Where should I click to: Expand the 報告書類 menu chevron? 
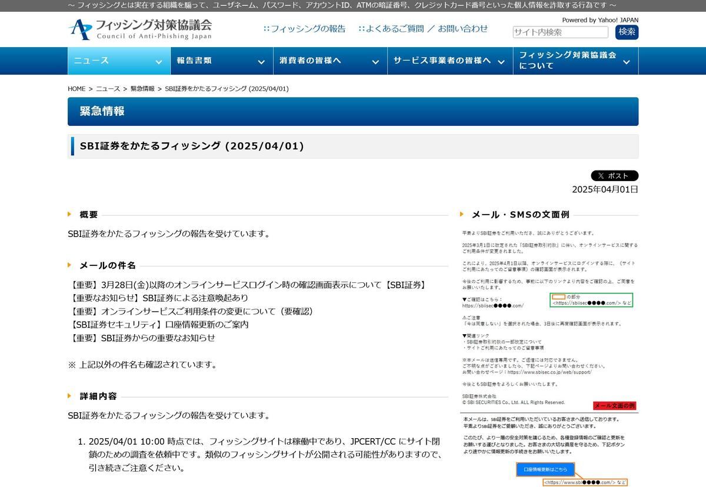(261, 62)
